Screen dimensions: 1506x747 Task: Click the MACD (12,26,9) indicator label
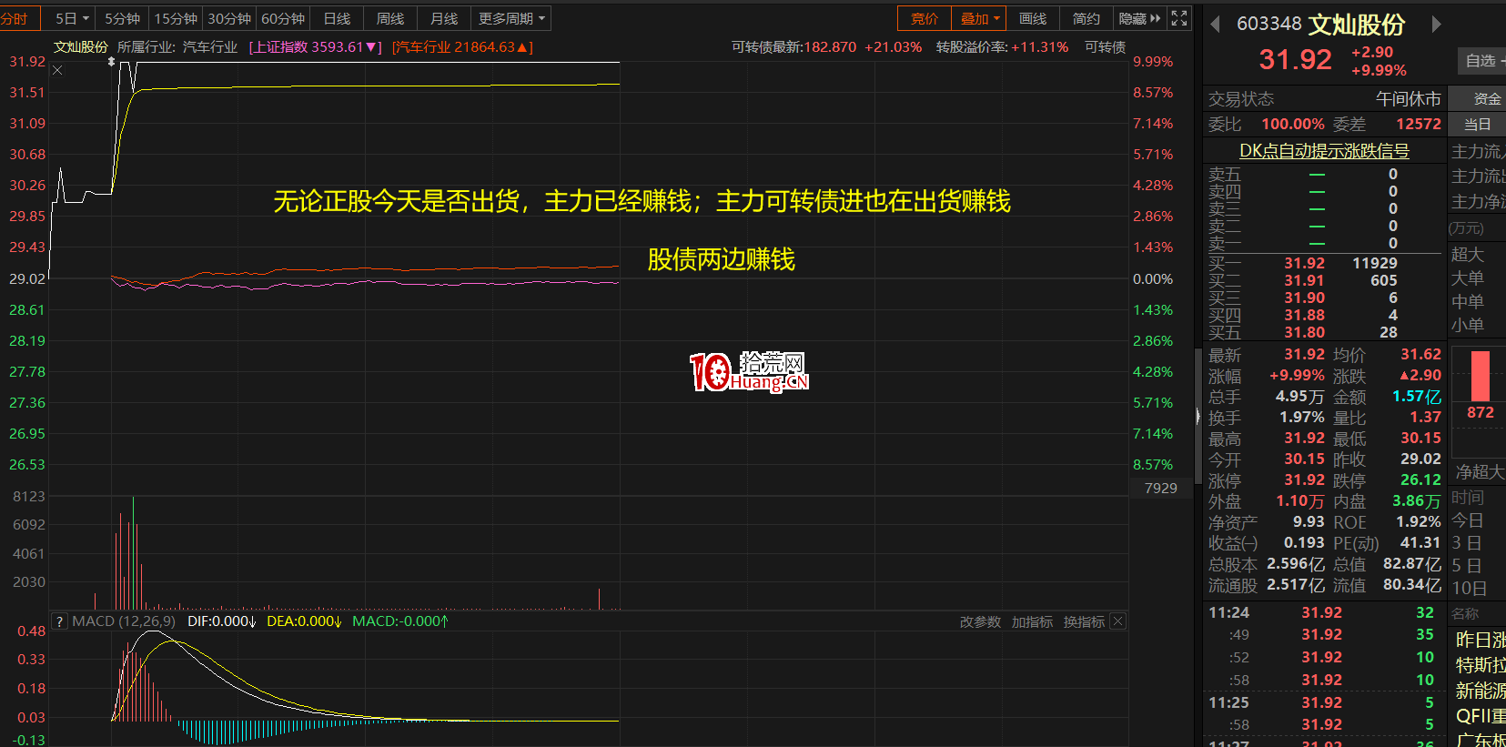click(124, 621)
